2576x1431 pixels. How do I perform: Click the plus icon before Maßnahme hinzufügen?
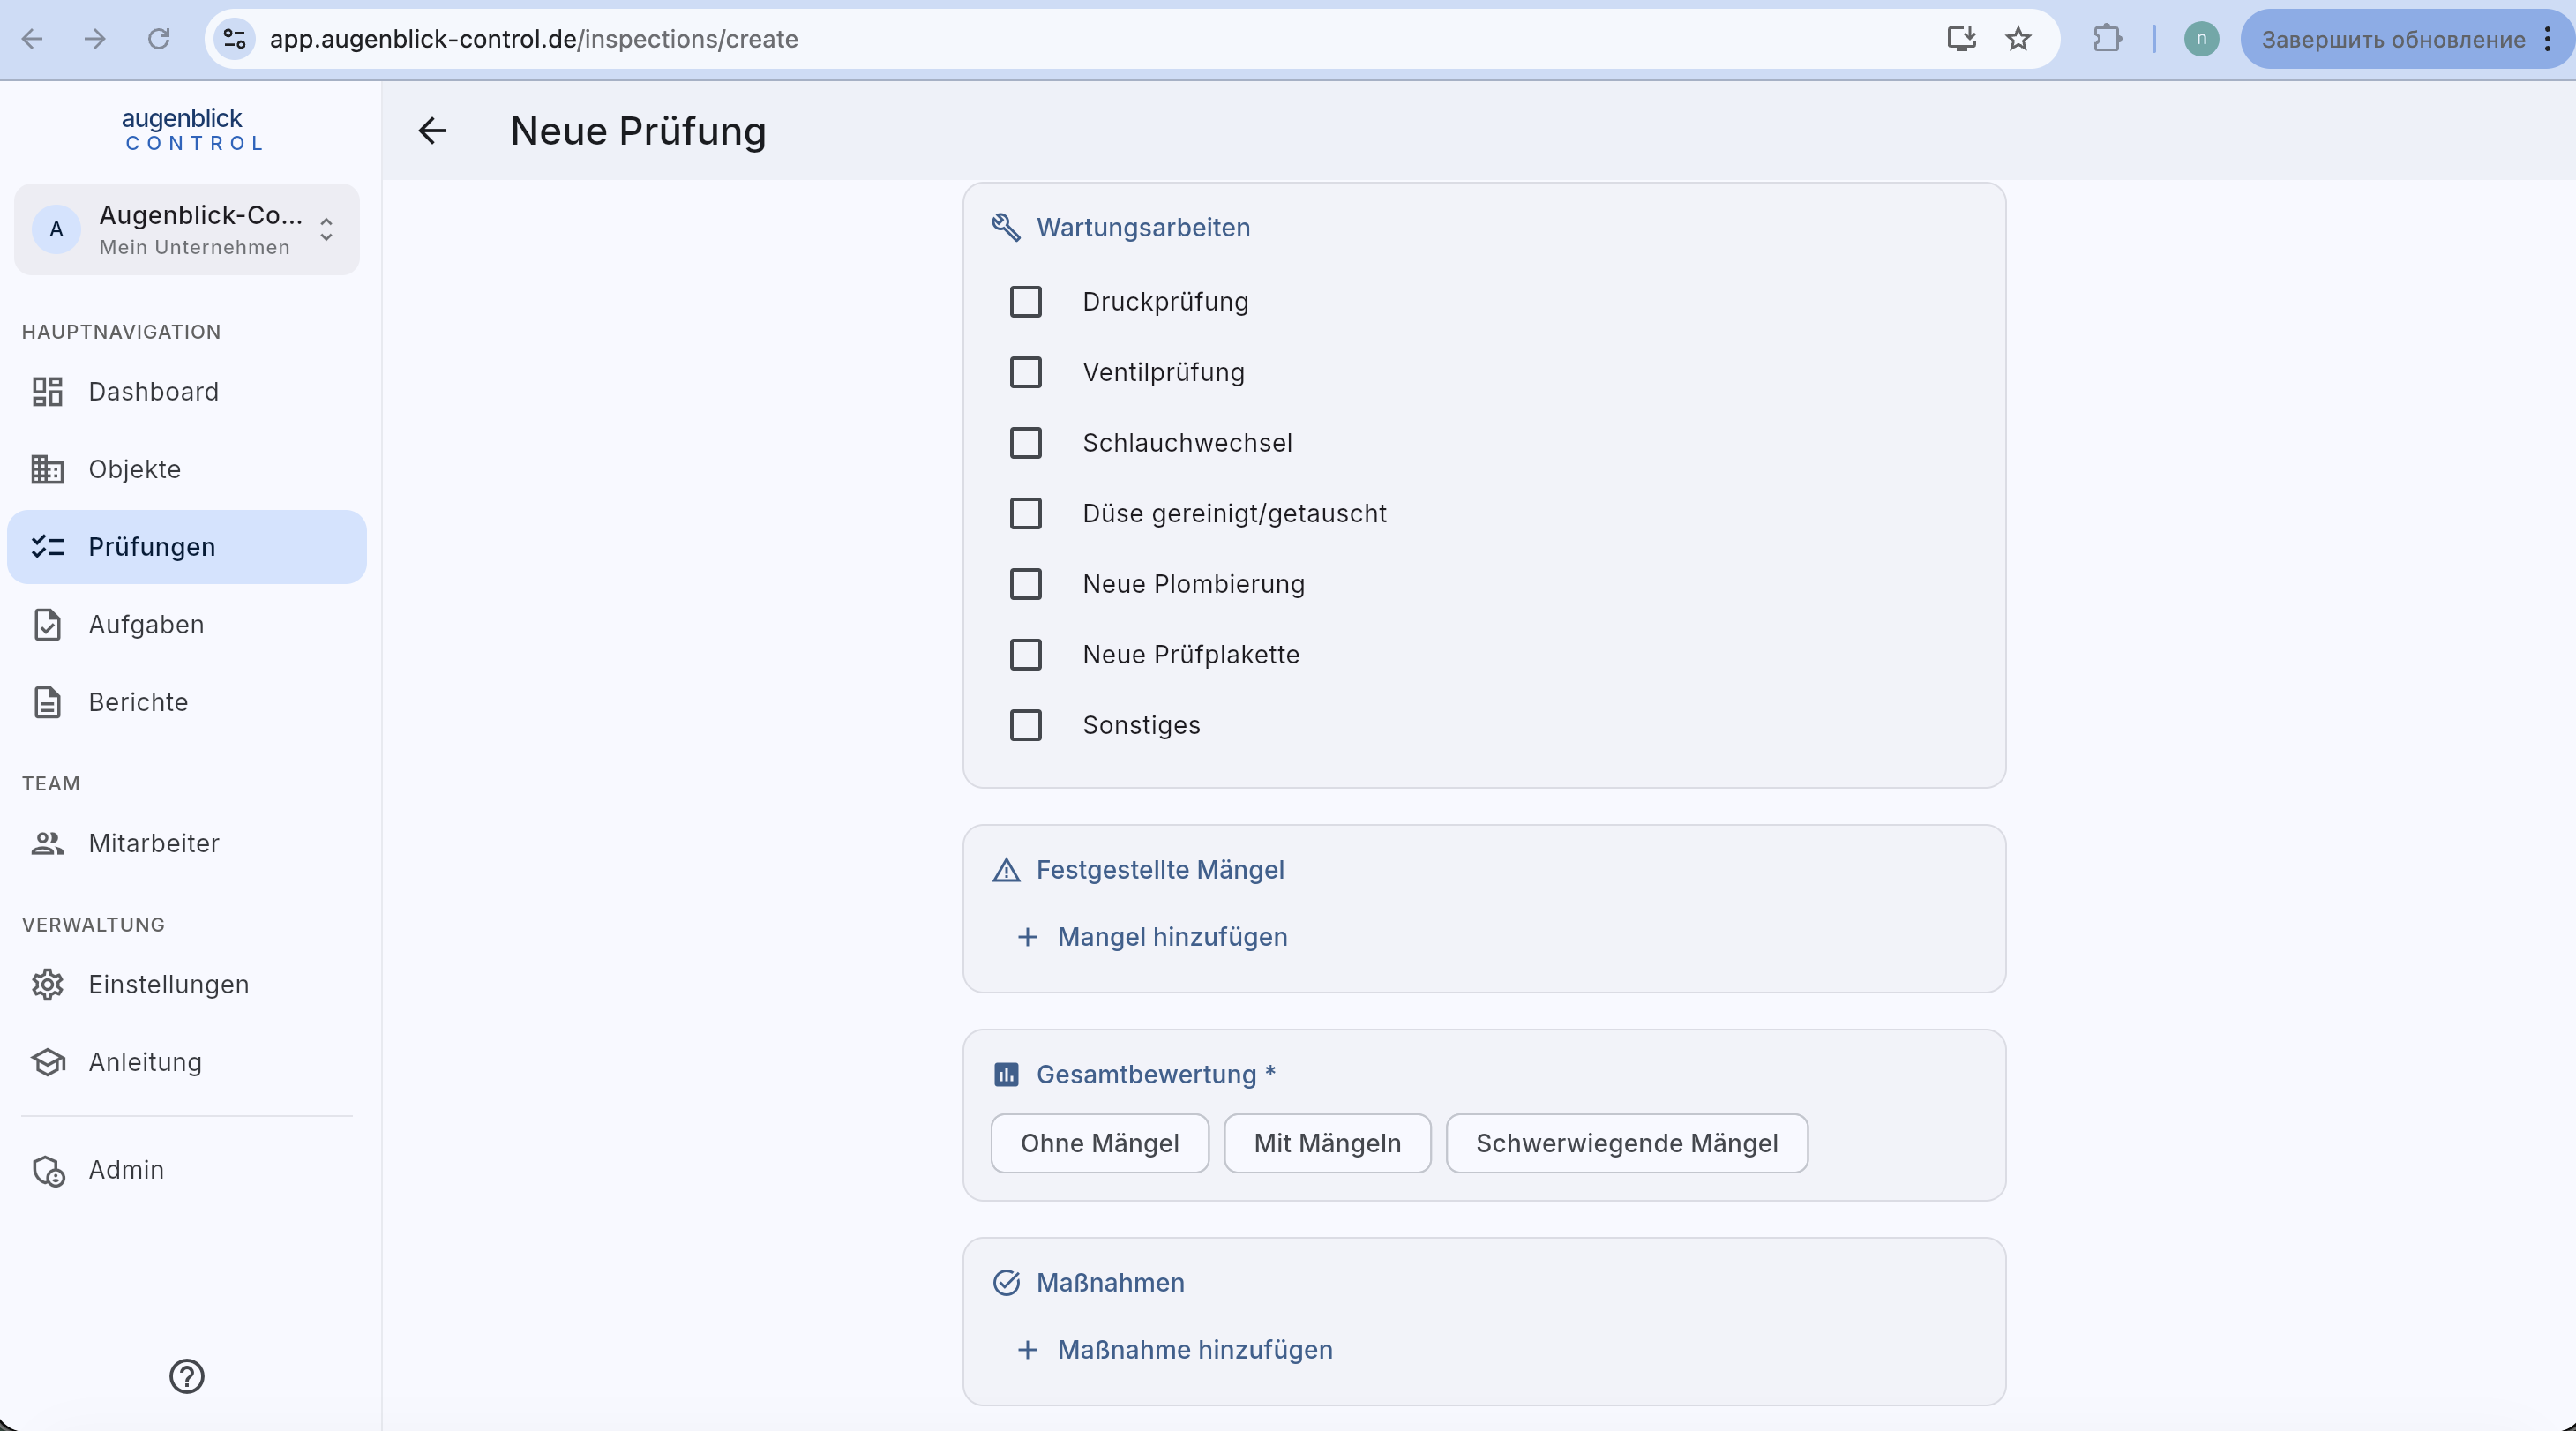pyautogui.click(x=1027, y=1350)
